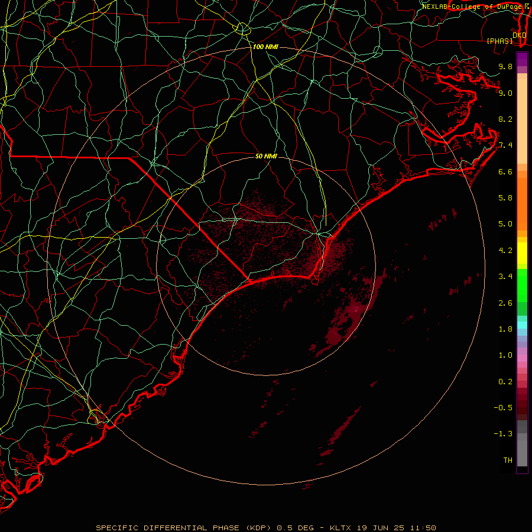Click the '50 NMI' range ring label

click(266, 156)
